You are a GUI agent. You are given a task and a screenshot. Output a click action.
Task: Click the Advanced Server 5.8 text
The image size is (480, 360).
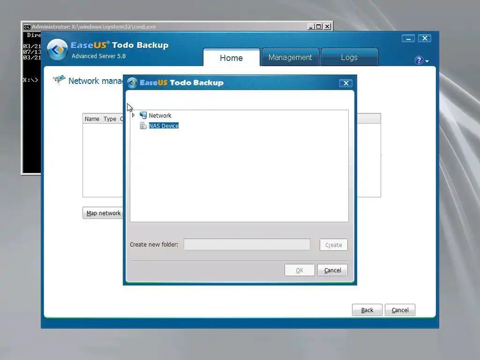tap(98, 56)
